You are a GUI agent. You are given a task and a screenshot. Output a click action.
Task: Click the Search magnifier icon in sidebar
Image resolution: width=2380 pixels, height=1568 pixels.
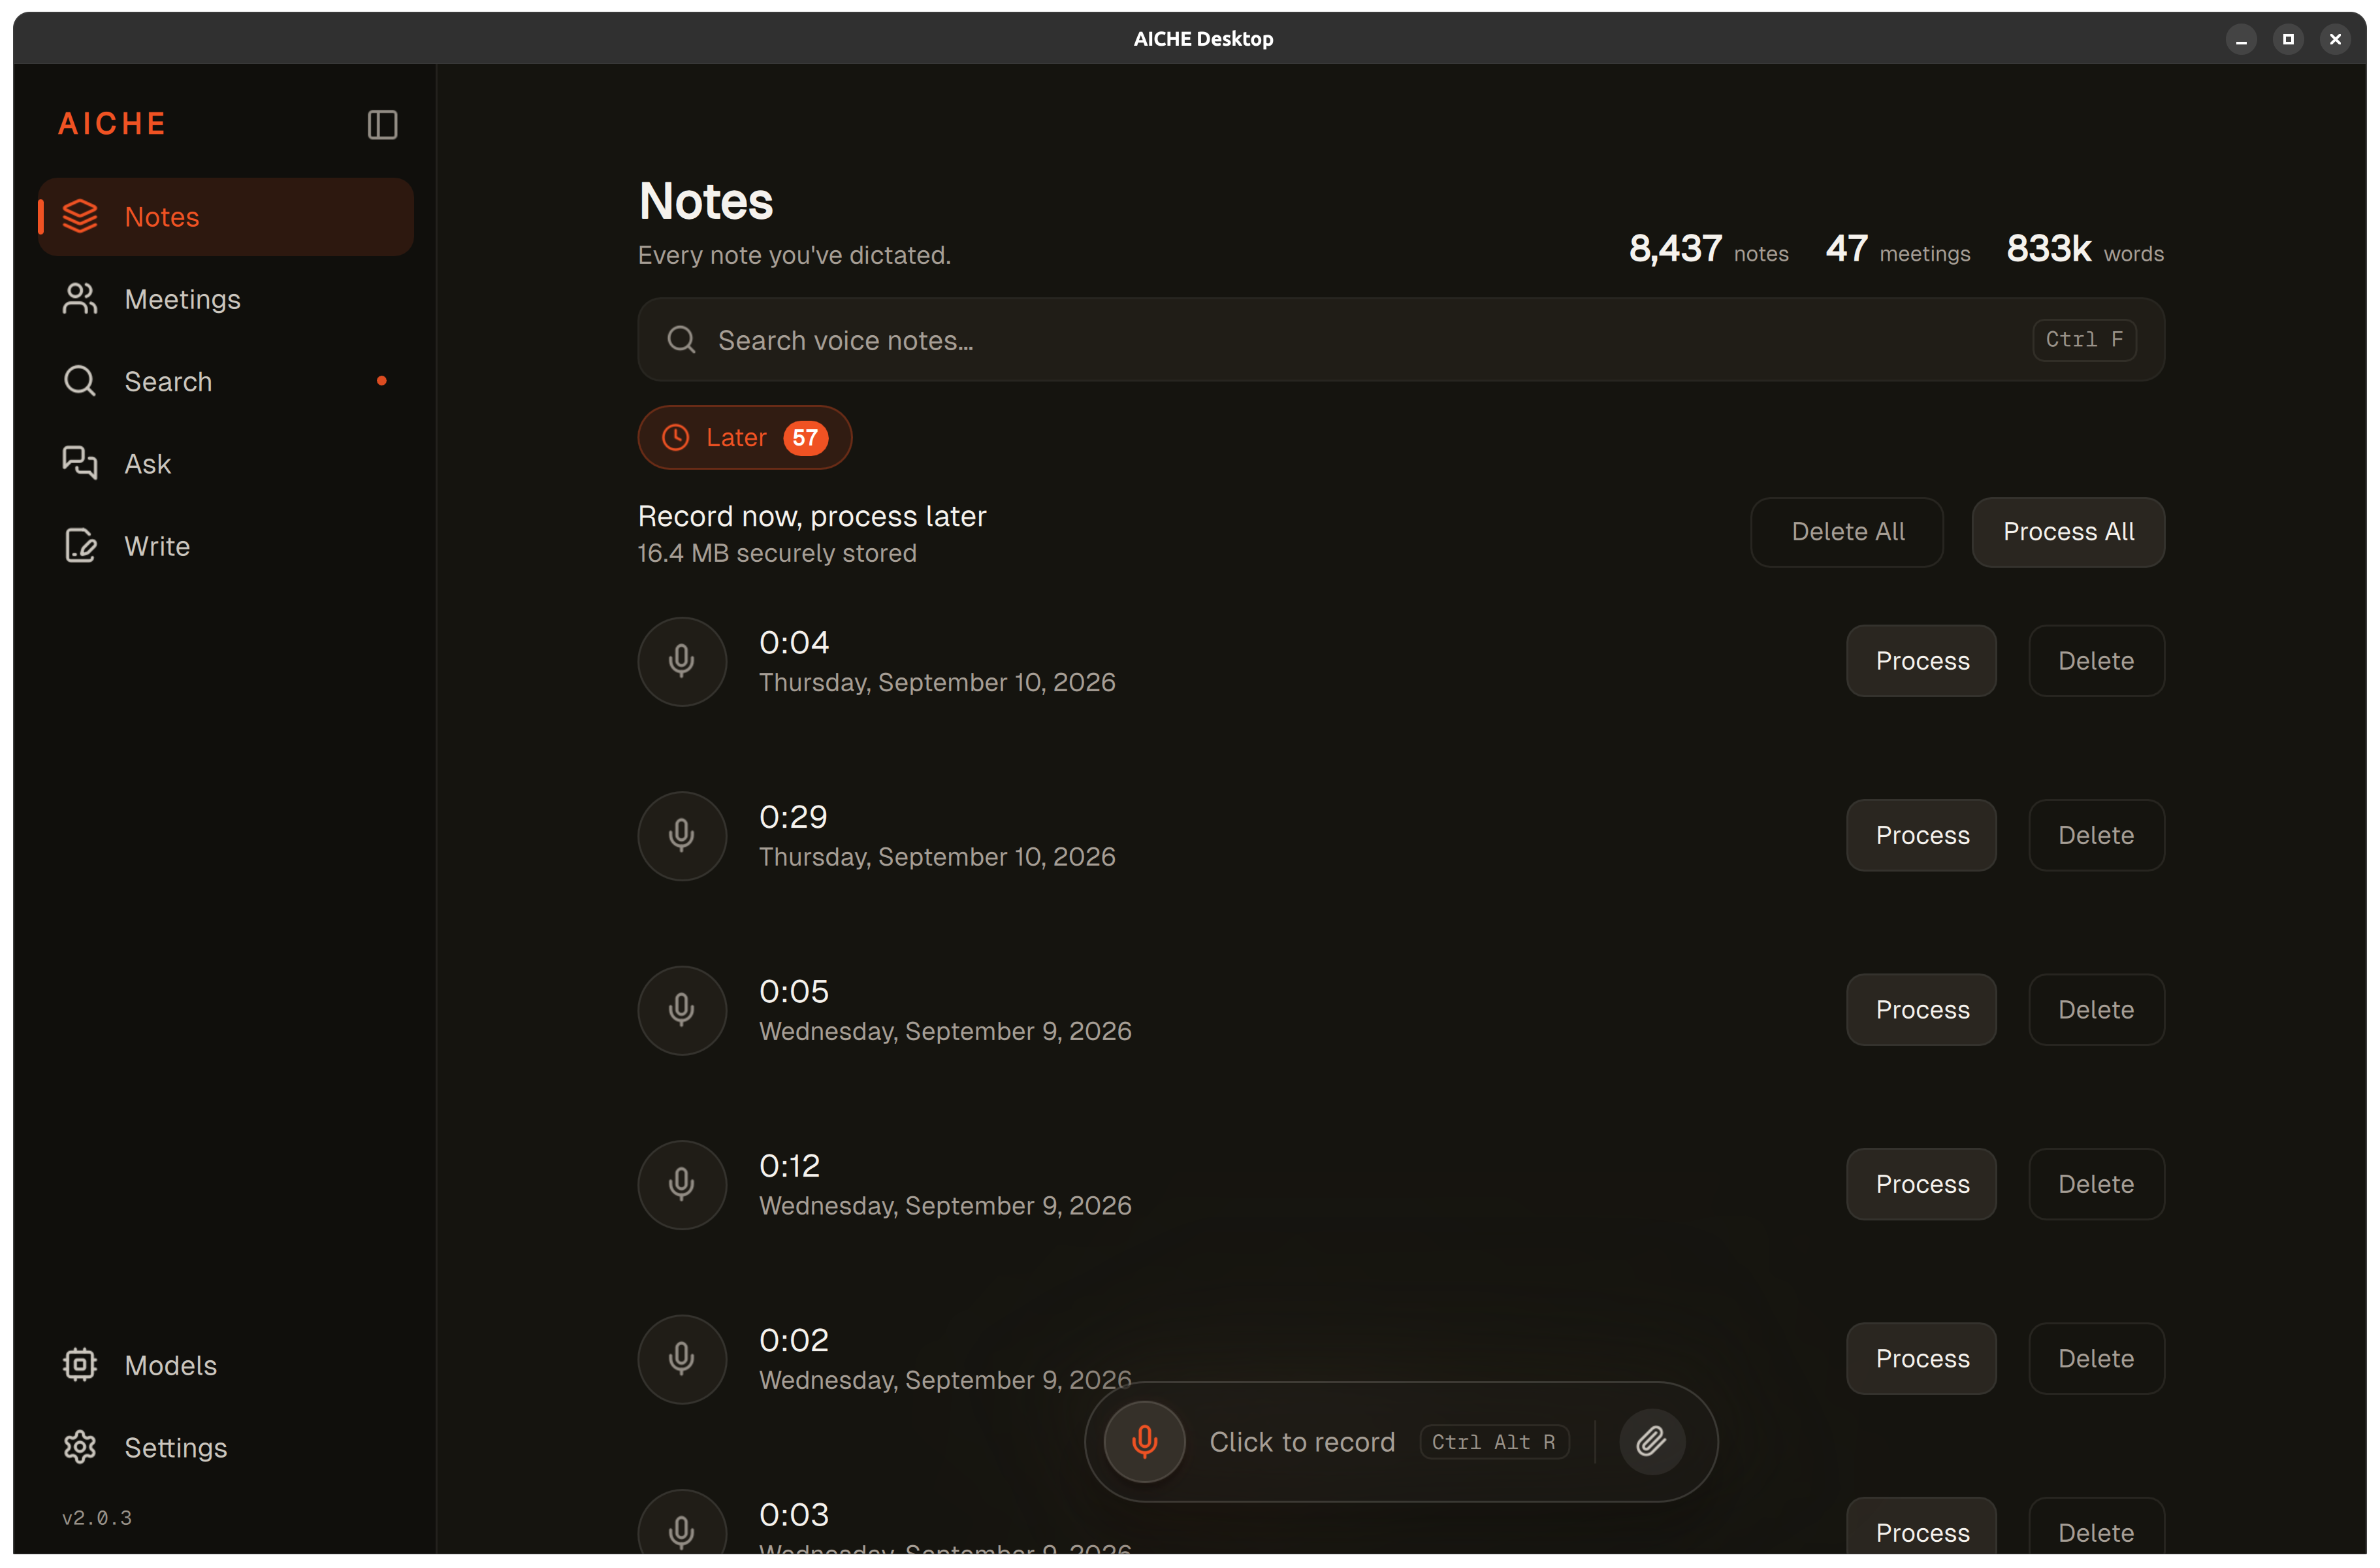[80, 381]
